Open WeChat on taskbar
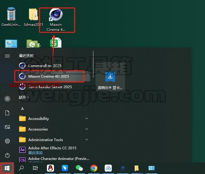Viewport: 205px width, 174px height. tap(79, 168)
